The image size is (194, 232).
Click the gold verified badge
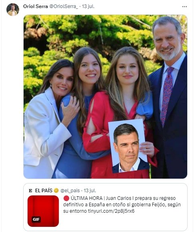point(56,191)
